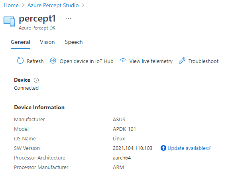The width and height of the screenshot is (230, 189).
Task: Click the Device heading text
Action: (22, 80)
